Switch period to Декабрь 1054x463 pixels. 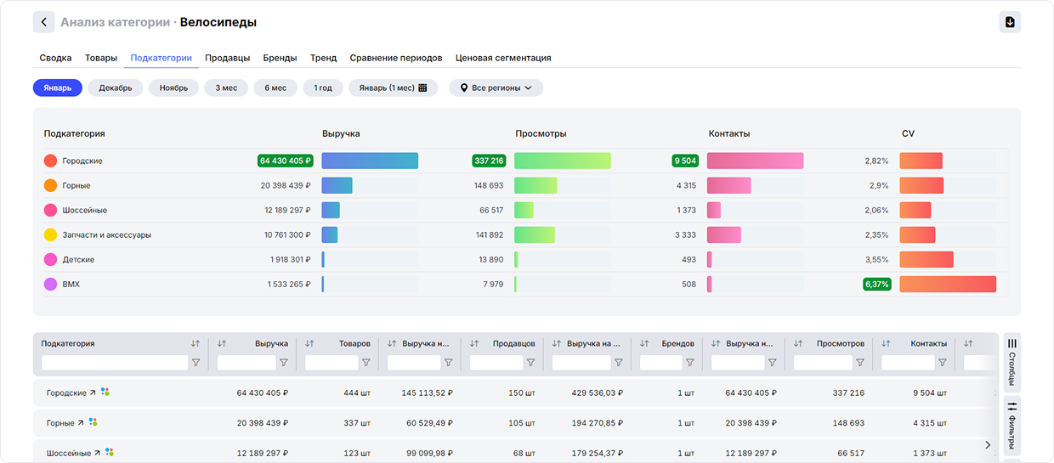click(116, 88)
